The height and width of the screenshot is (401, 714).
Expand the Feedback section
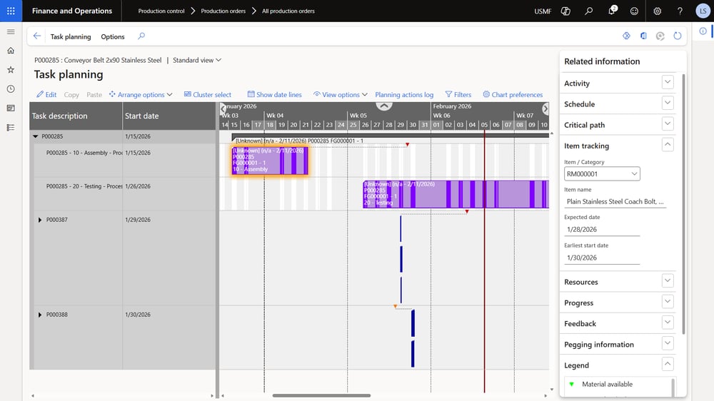(x=668, y=323)
